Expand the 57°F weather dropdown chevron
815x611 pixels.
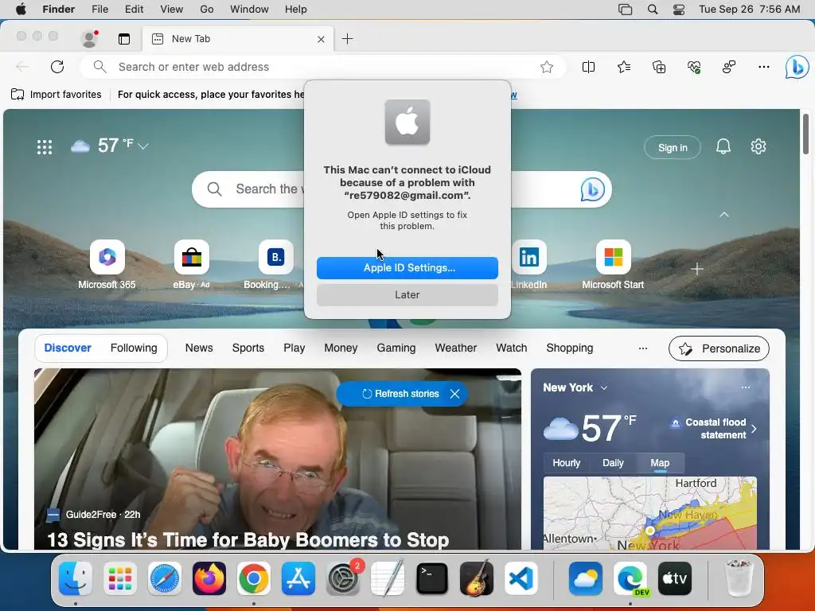(143, 146)
